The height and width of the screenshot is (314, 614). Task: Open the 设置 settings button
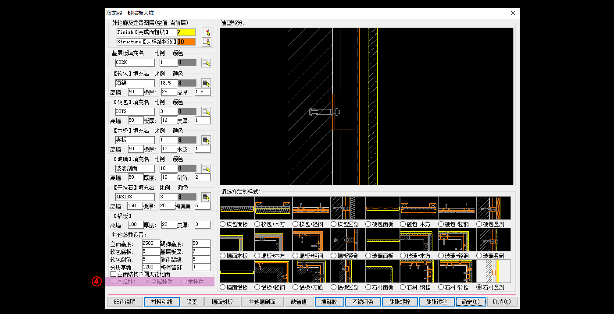192,302
